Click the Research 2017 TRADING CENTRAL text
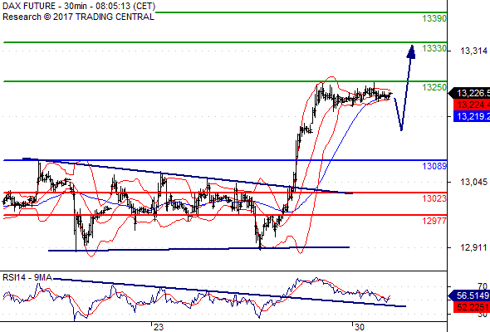490x332 pixels. point(78,17)
